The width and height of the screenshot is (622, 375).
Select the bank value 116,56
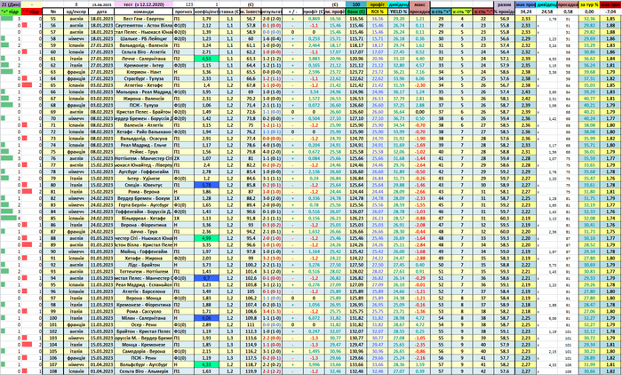(355, 19)
